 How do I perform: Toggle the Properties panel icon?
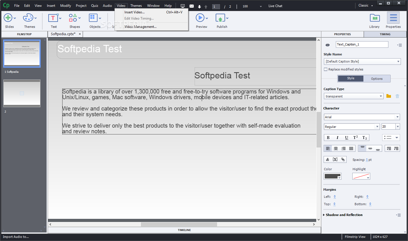coord(393,18)
